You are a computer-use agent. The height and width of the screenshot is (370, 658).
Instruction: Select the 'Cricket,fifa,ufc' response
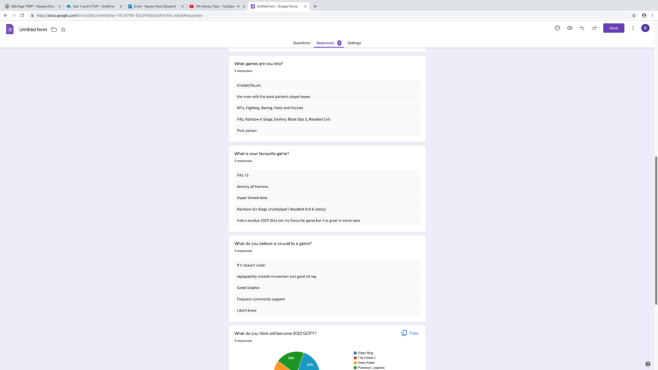(x=327, y=85)
